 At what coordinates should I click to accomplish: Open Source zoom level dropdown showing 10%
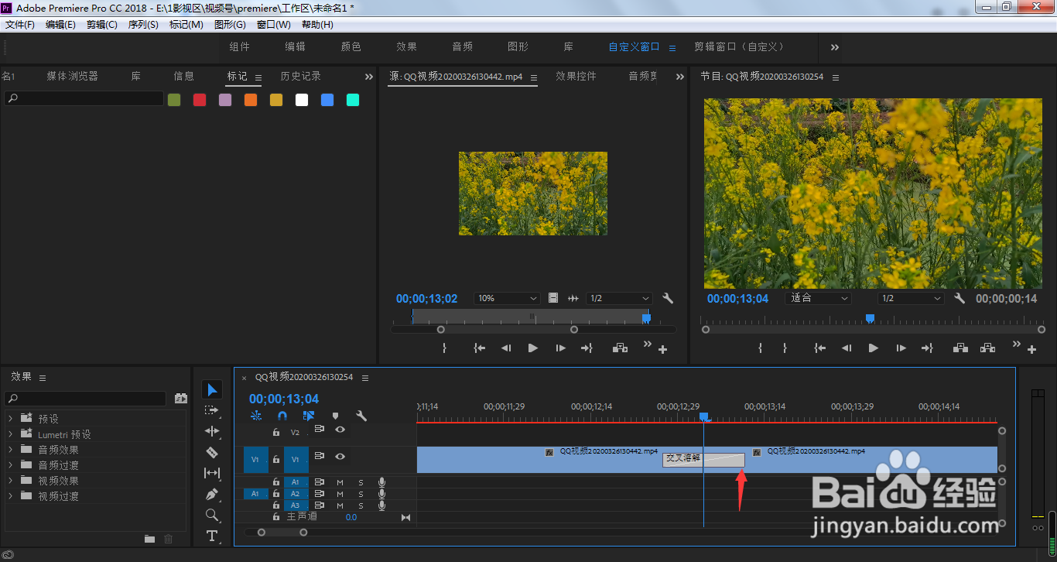click(507, 298)
